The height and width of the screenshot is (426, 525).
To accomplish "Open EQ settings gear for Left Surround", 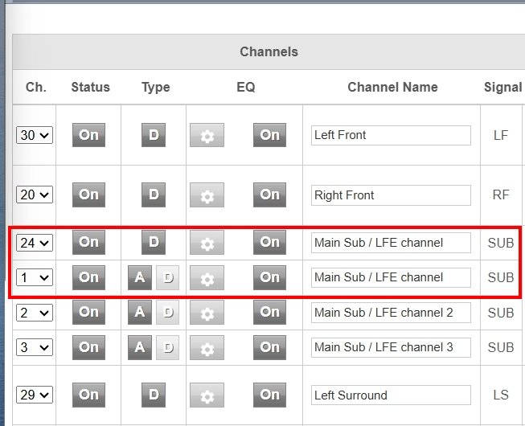I will tap(207, 395).
